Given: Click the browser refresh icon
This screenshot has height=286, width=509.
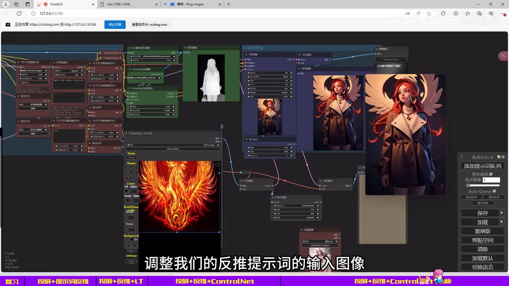Looking at the screenshot, I should (19, 14).
